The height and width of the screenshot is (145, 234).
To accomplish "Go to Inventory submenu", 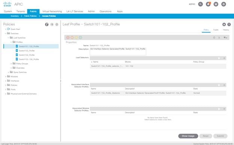I will point(15,16).
